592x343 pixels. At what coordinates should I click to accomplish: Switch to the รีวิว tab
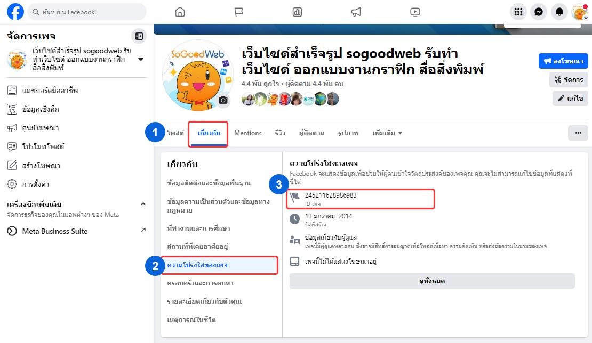pos(280,133)
